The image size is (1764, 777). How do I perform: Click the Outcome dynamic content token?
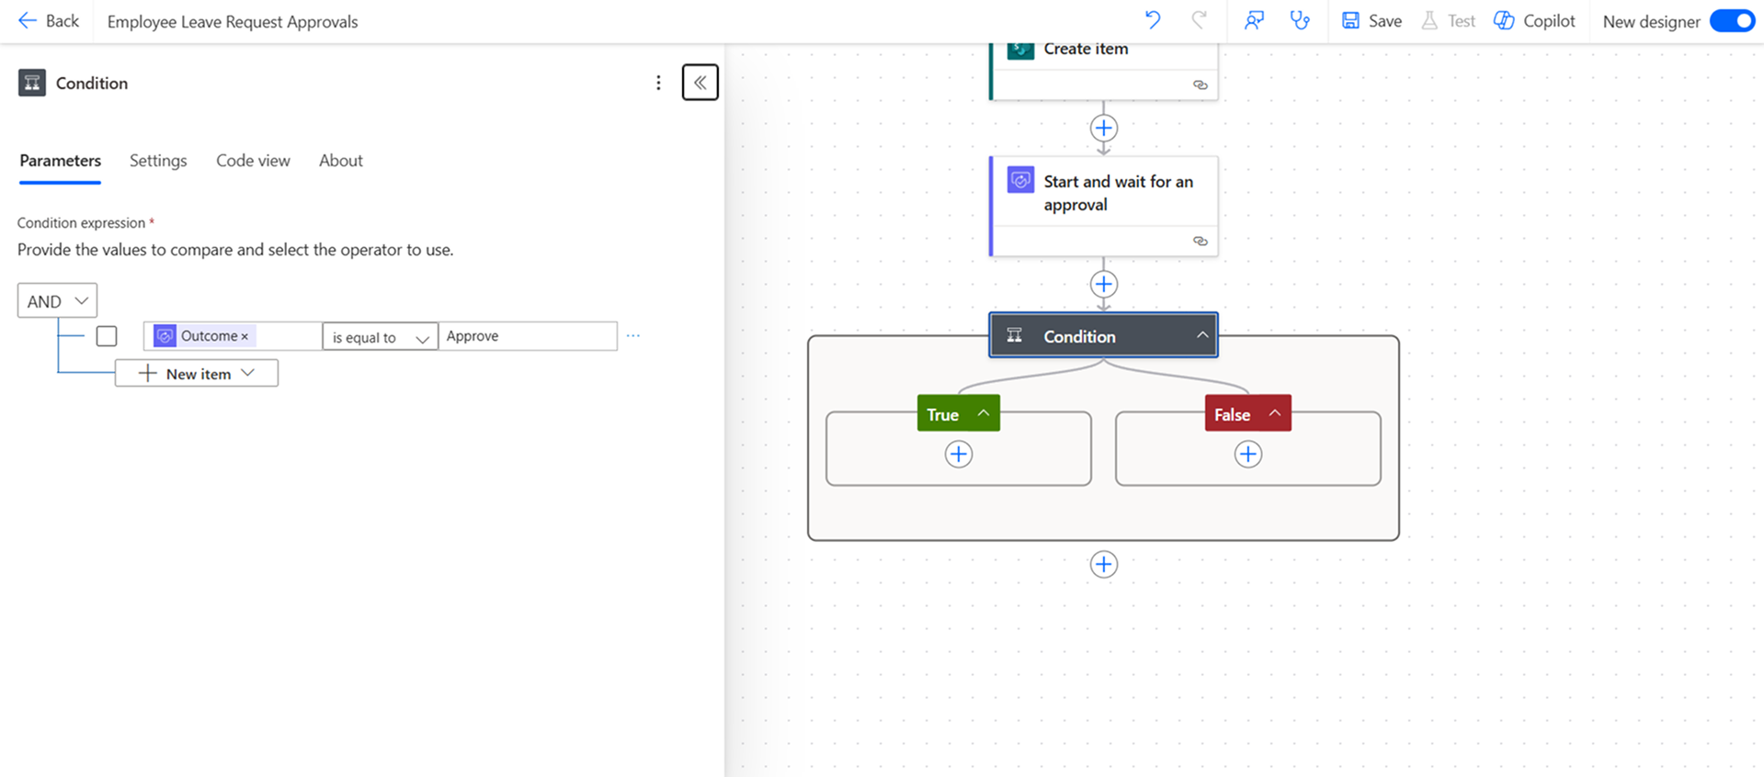[x=202, y=336]
